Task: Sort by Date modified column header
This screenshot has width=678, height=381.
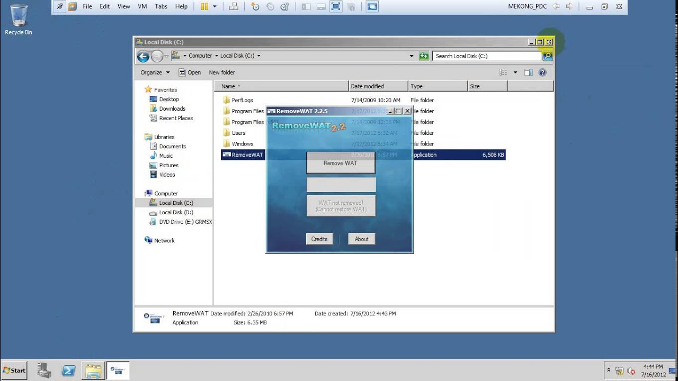Action: 378,86
